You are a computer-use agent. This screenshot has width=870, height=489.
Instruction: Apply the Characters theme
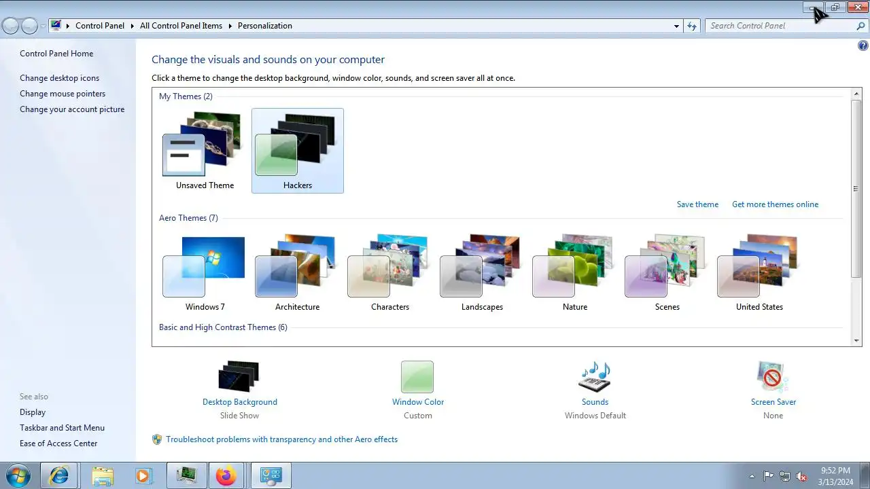[x=389, y=272]
